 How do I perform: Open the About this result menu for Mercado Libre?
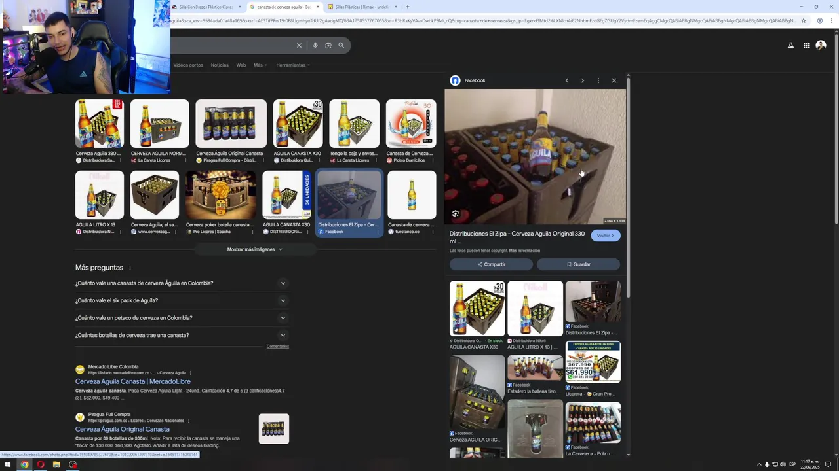191,373
